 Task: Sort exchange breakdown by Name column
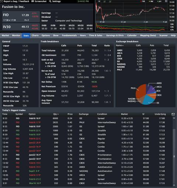119,46
